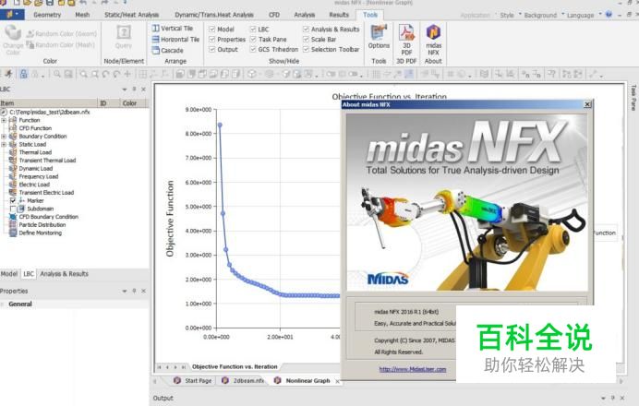Open the Background dropdown
639x406 pixels.
[x=543, y=15]
